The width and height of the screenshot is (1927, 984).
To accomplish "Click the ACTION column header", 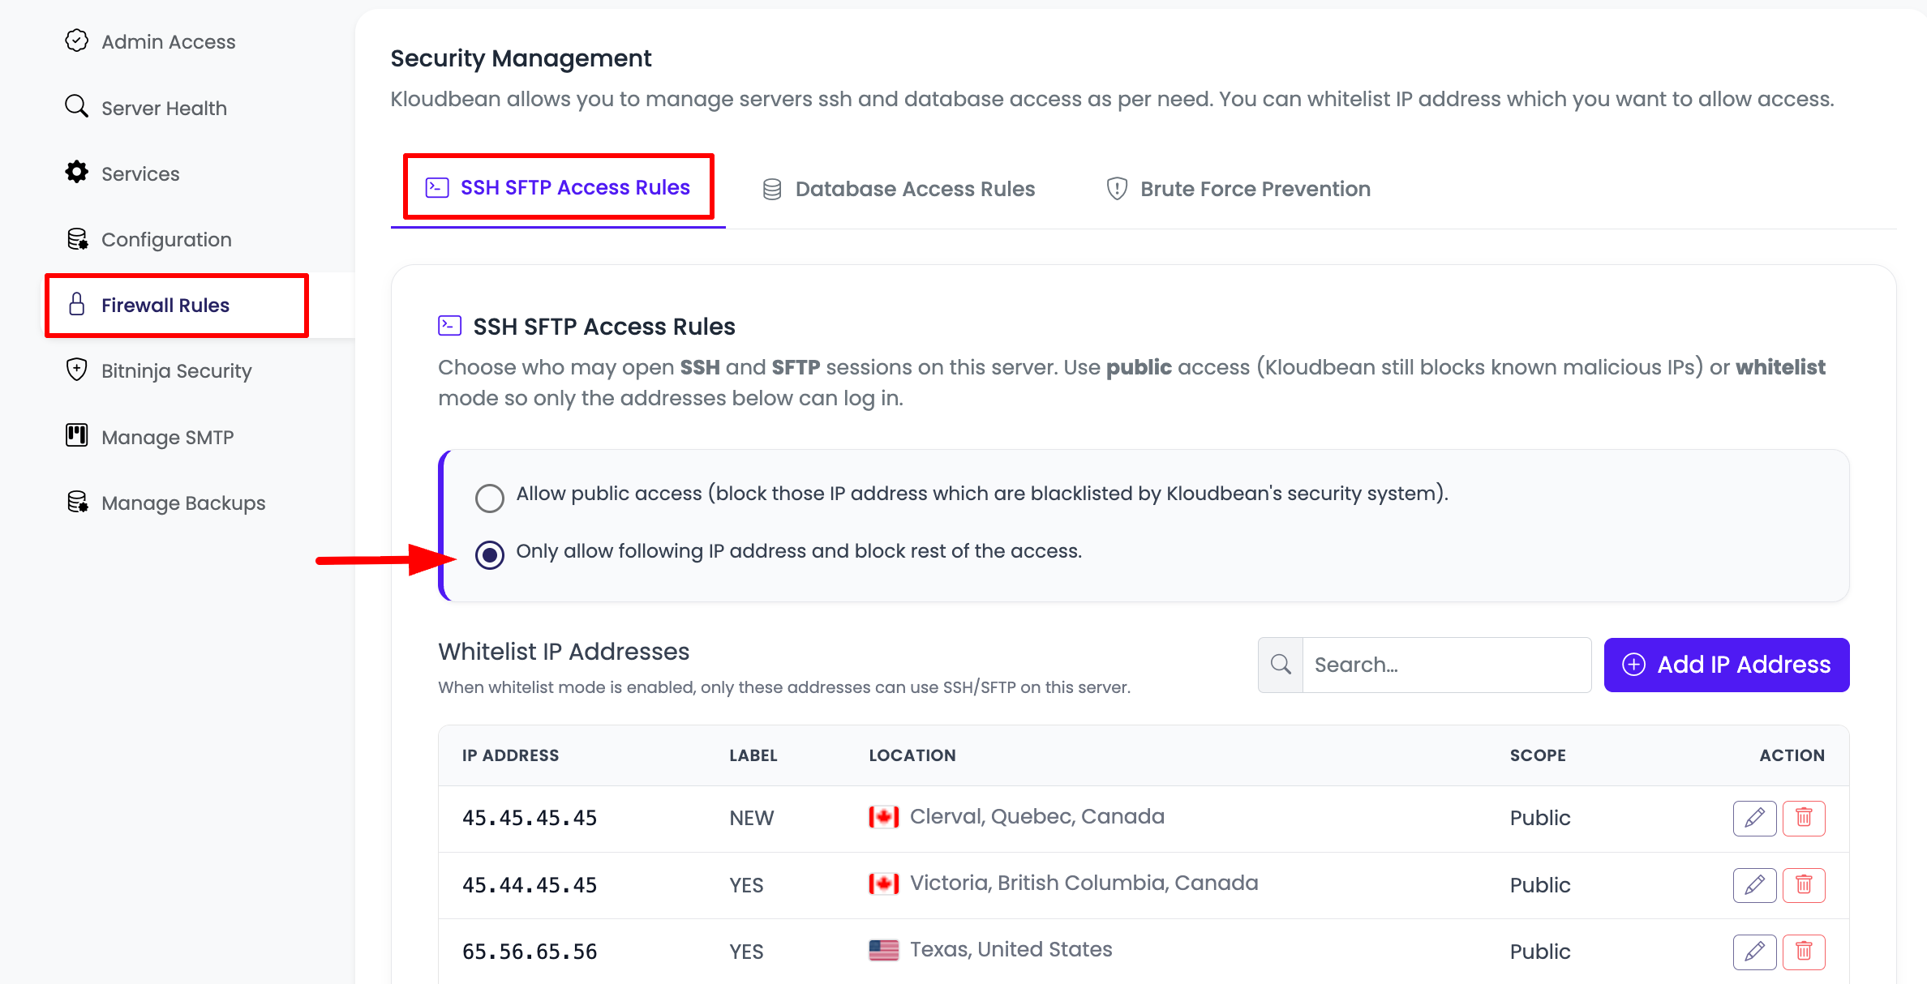I will coord(1792,755).
